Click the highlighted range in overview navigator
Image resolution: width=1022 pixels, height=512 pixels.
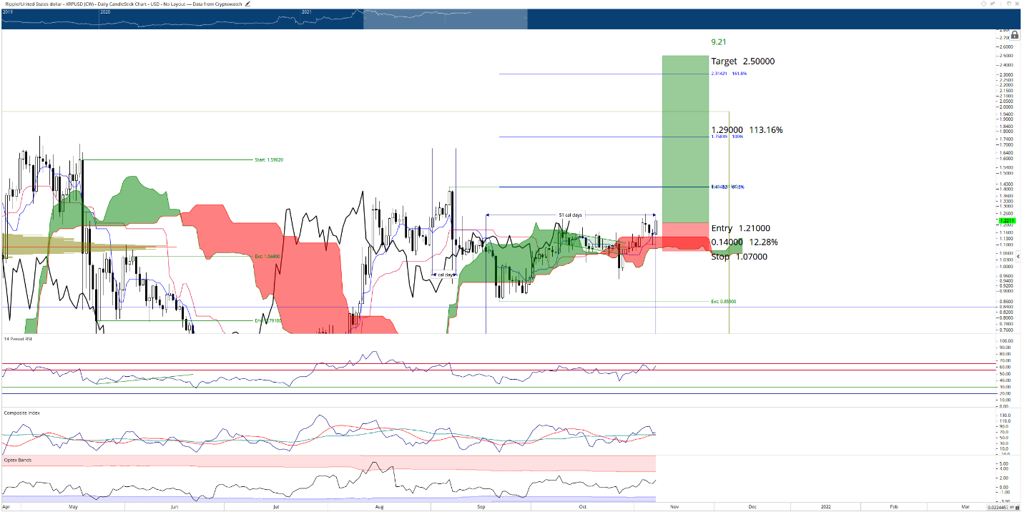(445, 19)
